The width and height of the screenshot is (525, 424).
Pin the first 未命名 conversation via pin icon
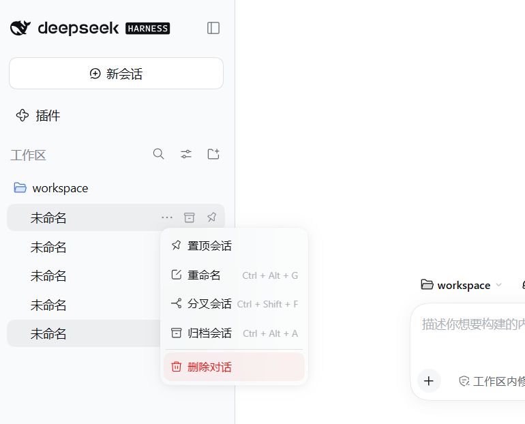211,217
